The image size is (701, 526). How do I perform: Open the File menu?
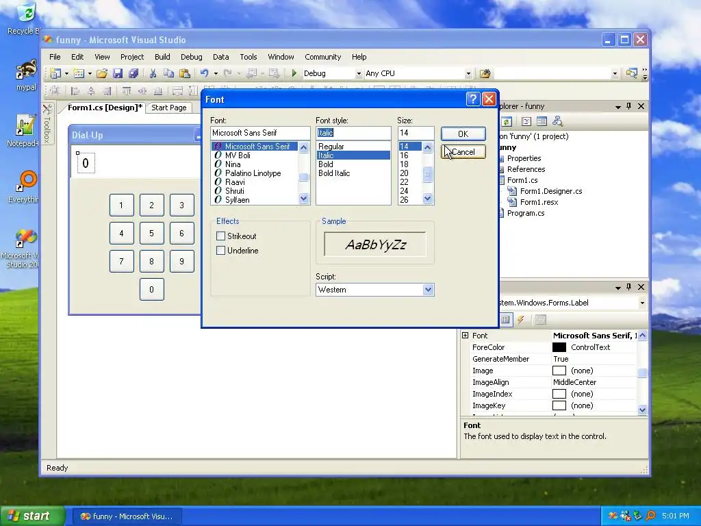pos(55,57)
